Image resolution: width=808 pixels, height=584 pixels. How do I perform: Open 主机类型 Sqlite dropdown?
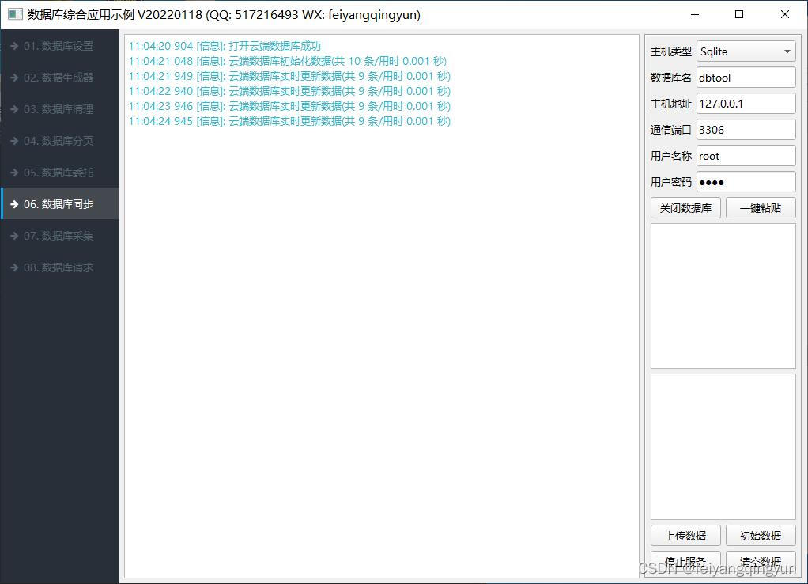pyautogui.click(x=746, y=51)
